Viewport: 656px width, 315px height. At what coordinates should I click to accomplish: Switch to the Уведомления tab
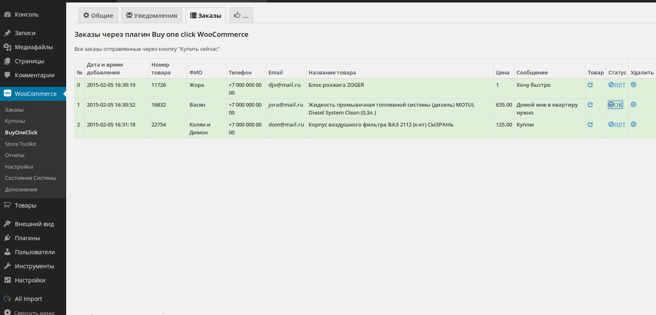pyautogui.click(x=152, y=15)
